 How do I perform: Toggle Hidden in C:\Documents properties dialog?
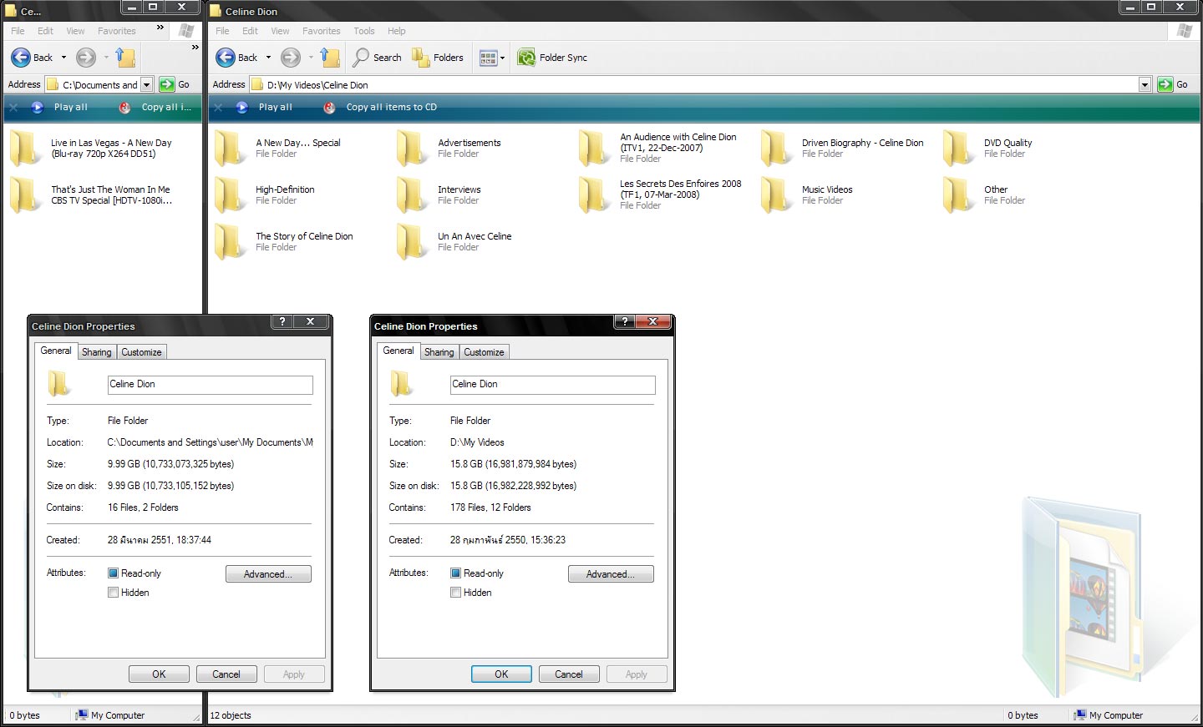tap(113, 593)
